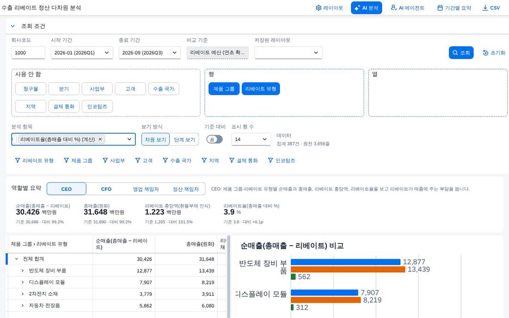Expand the 자동차 전장품 row
Screen dimensions: 509x318
click(x=22, y=306)
